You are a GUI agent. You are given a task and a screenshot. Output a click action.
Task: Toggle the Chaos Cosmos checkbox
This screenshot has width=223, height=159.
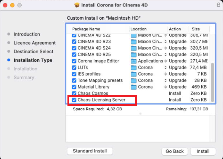click(x=74, y=93)
